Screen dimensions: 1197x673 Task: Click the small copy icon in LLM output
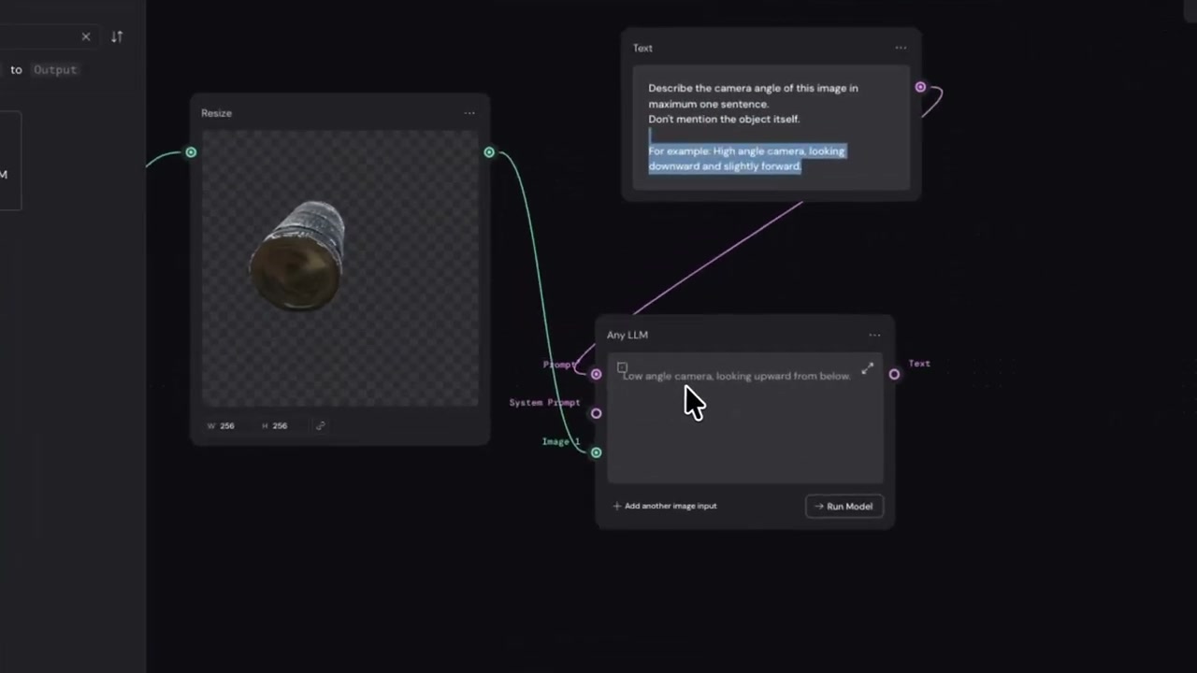click(x=622, y=367)
